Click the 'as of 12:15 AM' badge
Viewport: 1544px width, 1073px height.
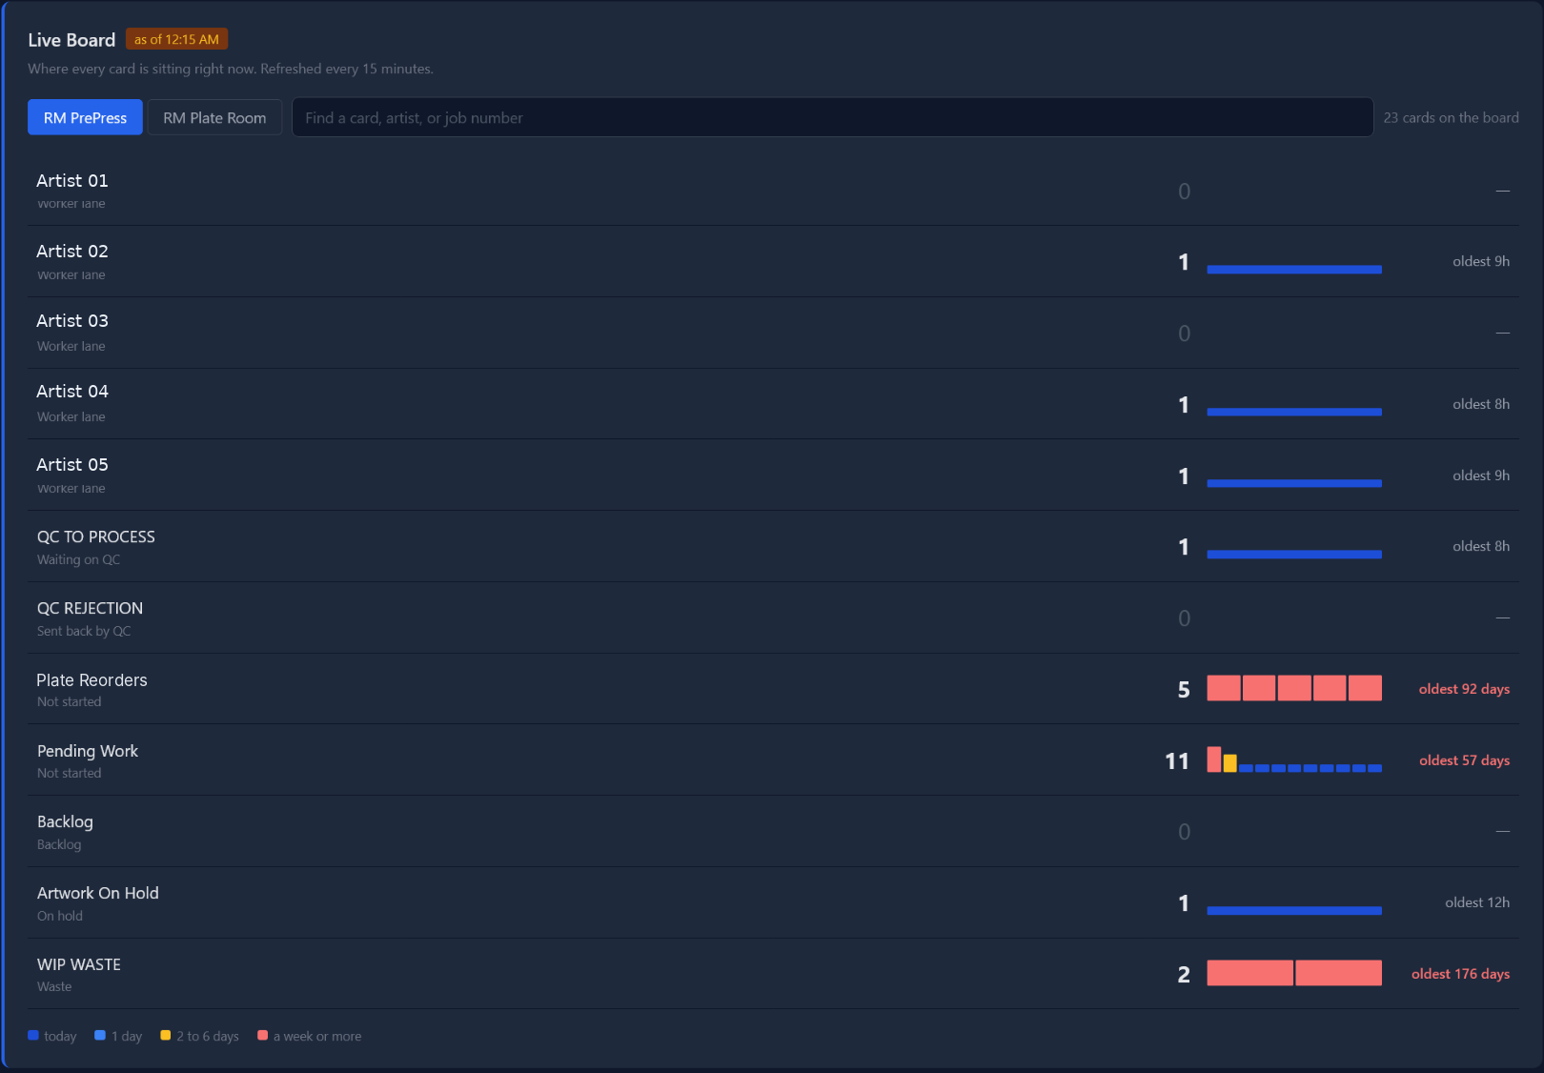click(x=176, y=39)
